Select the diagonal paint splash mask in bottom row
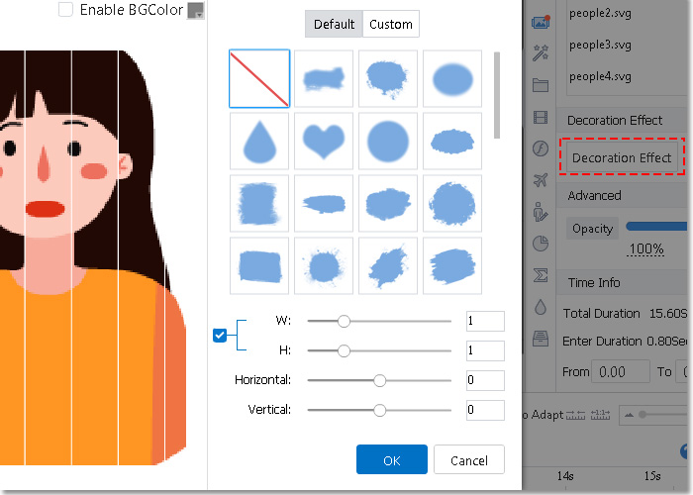The width and height of the screenshot is (693, 495). [388, 265]
